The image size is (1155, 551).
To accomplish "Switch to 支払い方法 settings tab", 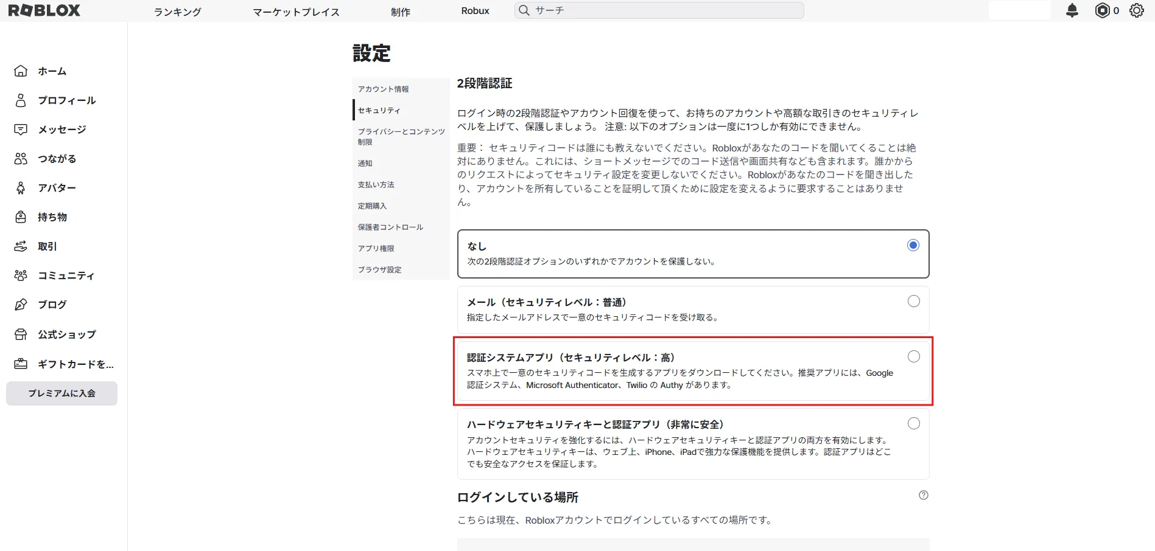I will (x=401, y=184).
